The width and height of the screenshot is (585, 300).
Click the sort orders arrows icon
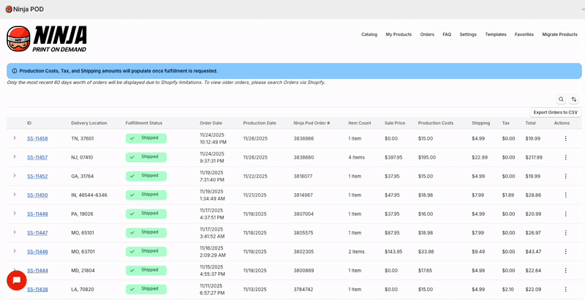point(574,100)
